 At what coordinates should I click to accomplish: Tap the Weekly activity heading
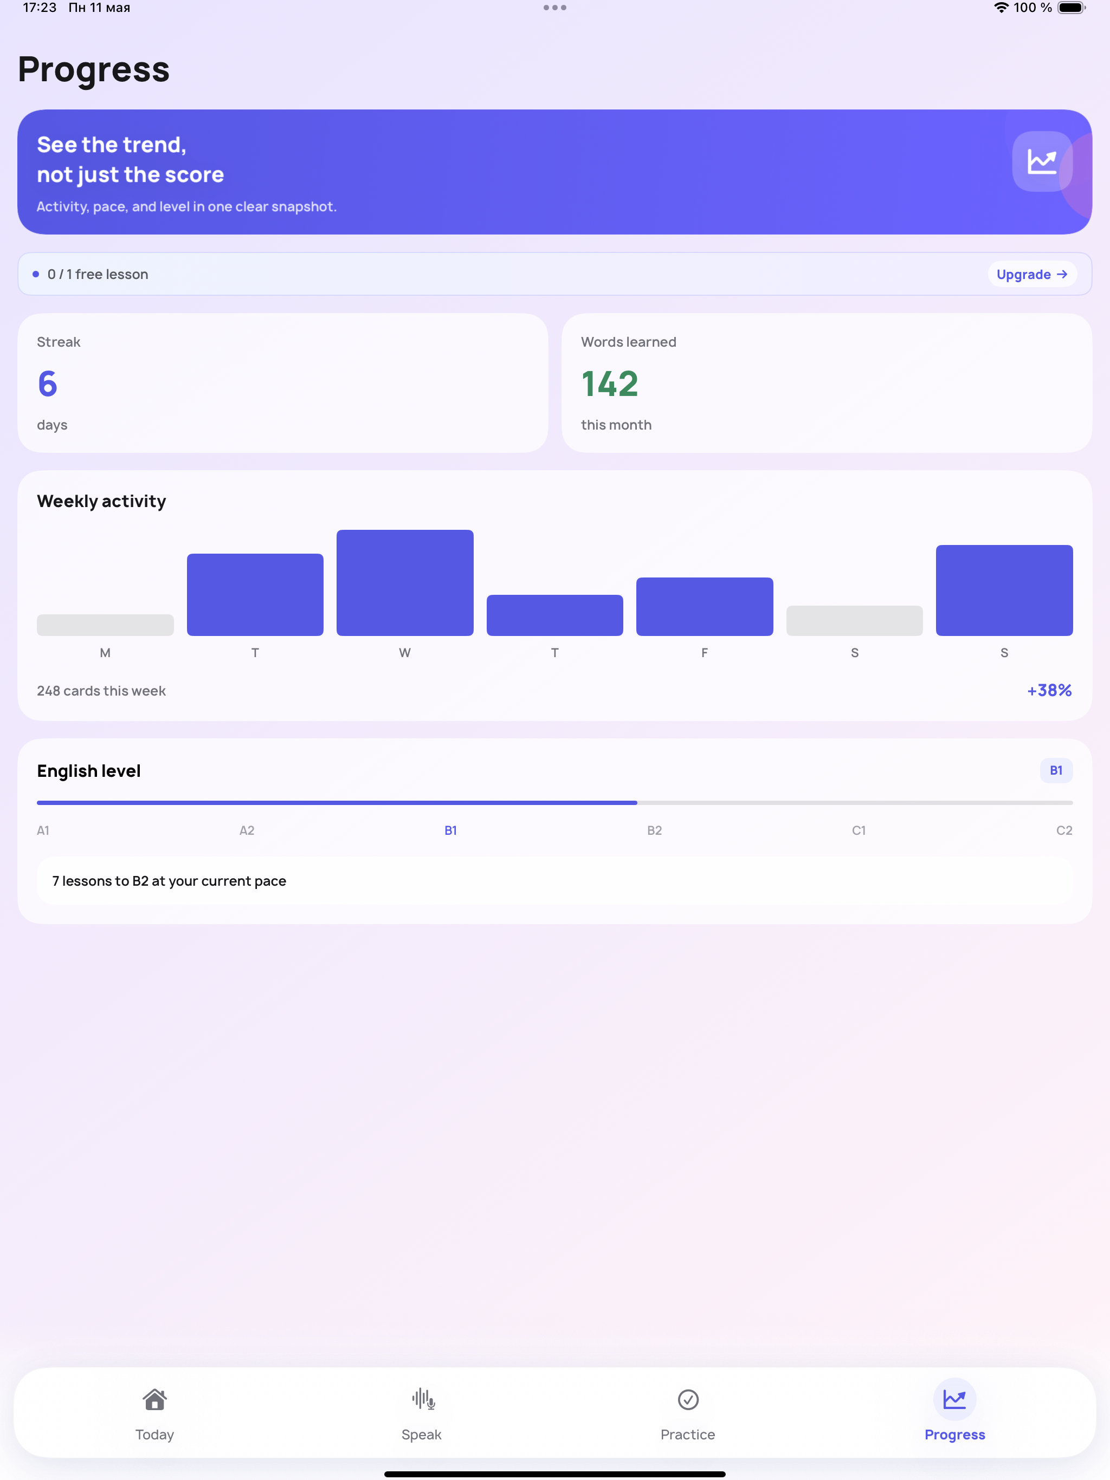[101, 501]
